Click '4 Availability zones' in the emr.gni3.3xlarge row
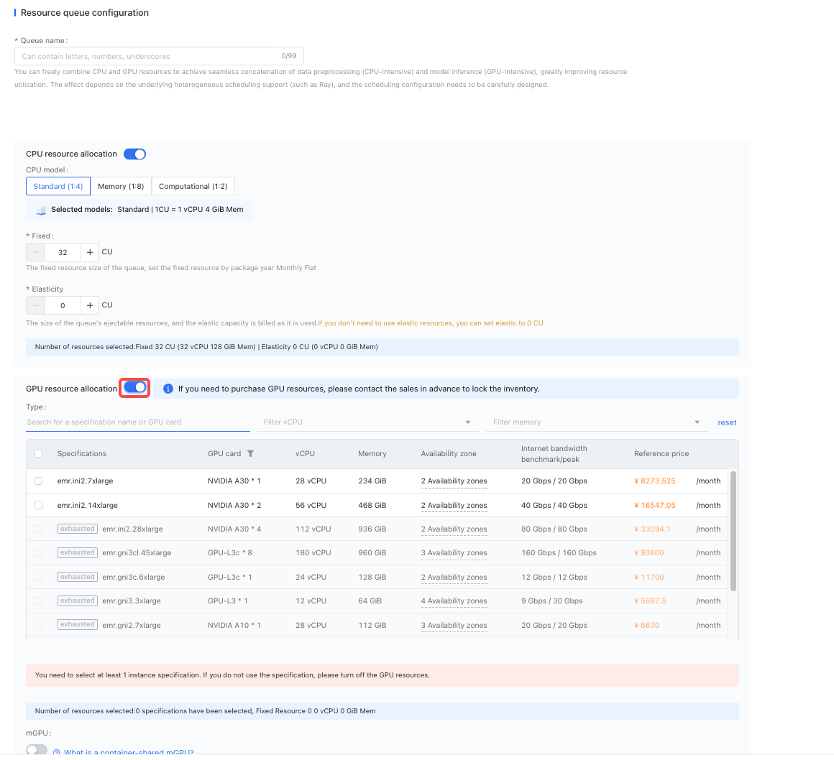 click(x=454, y=601)
